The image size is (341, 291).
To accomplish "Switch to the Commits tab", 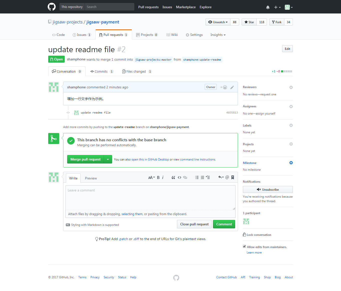I will click(102, 71).
